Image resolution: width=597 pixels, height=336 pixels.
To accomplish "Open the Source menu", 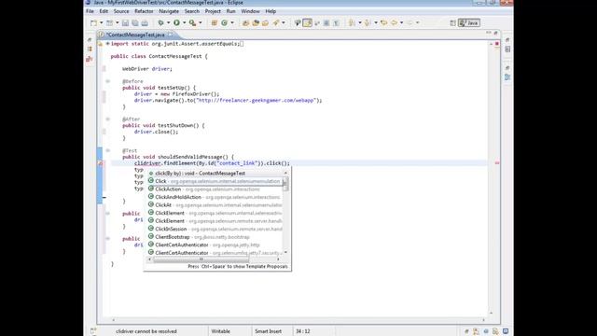I will point(121,11).
